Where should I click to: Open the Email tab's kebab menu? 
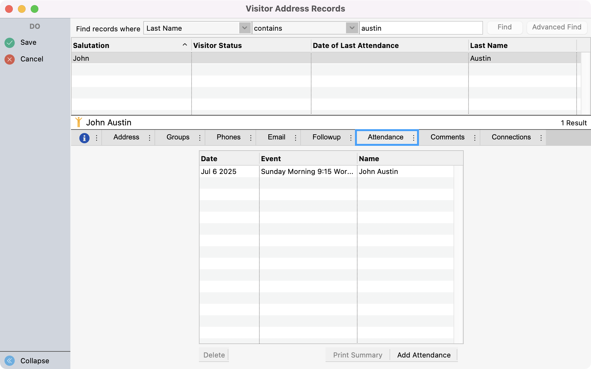click(295, 137)
